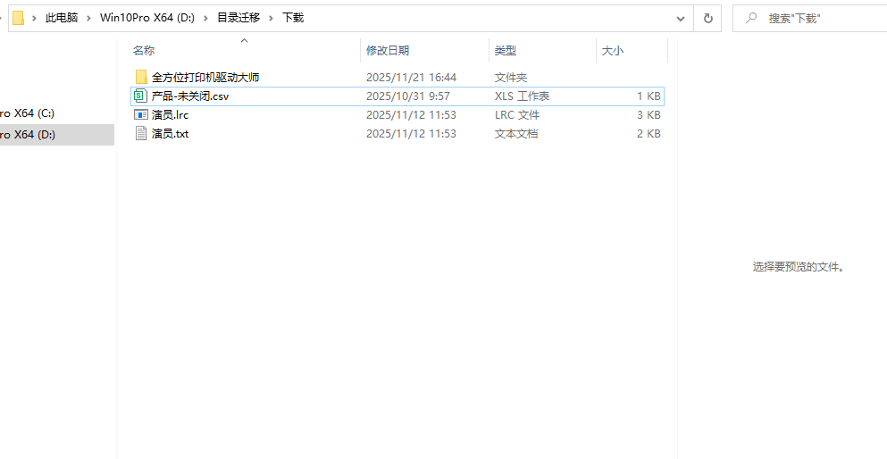This screenshot has width=887, height=459.
Task: Click the 产品-未关闭.csv spreadsheet icon
Action: click(140, 96)
